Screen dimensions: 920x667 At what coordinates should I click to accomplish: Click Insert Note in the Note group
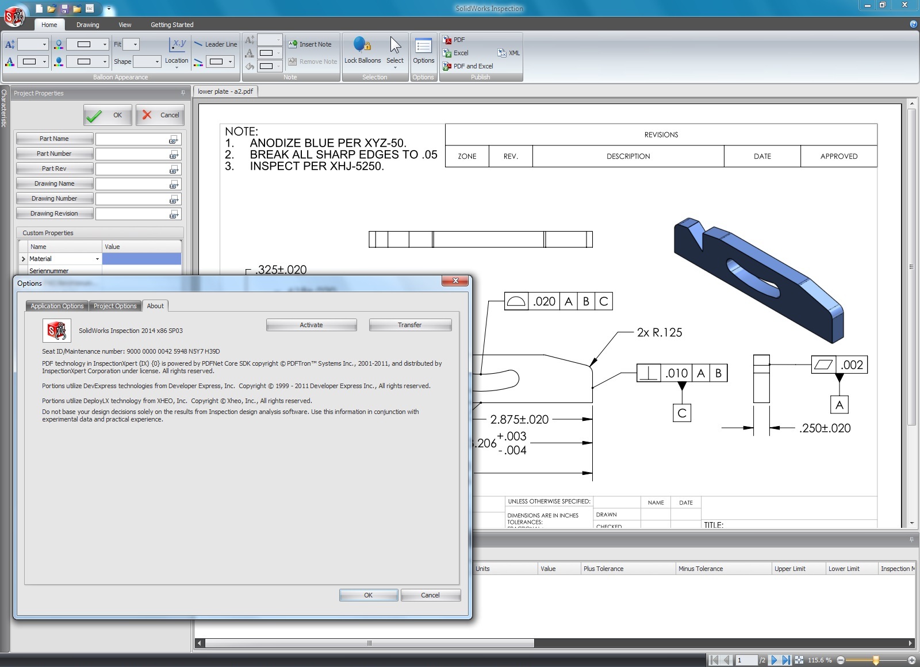pyautogui.click(x=310, y=44)
